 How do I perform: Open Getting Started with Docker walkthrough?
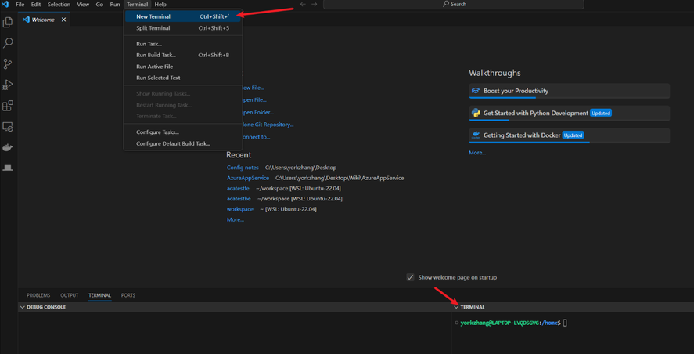click(x=569, y=135)
